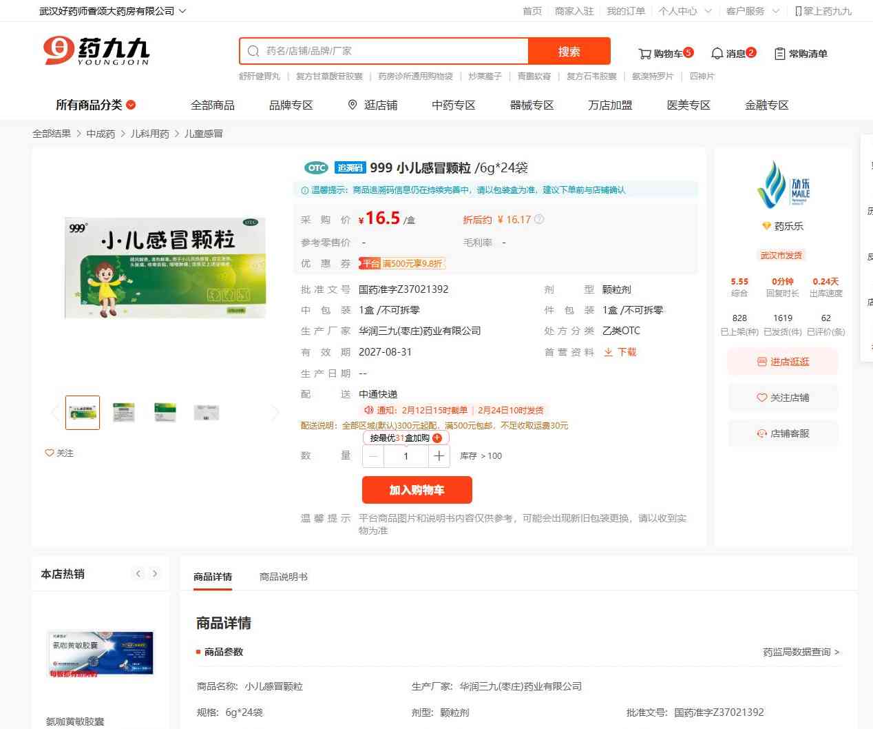Toggle follow store 关注店铺

point(783,398)
